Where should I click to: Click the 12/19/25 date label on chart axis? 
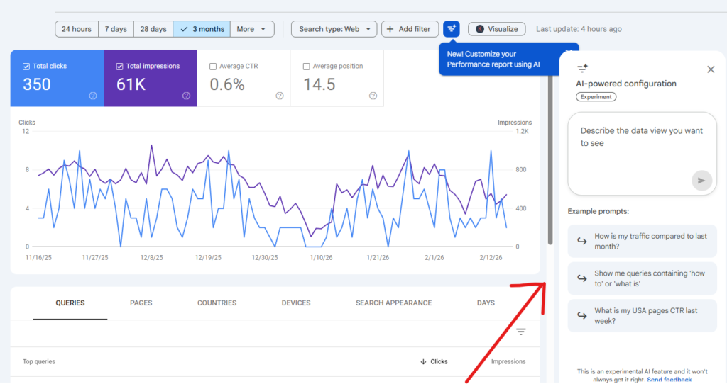(208, 258)
